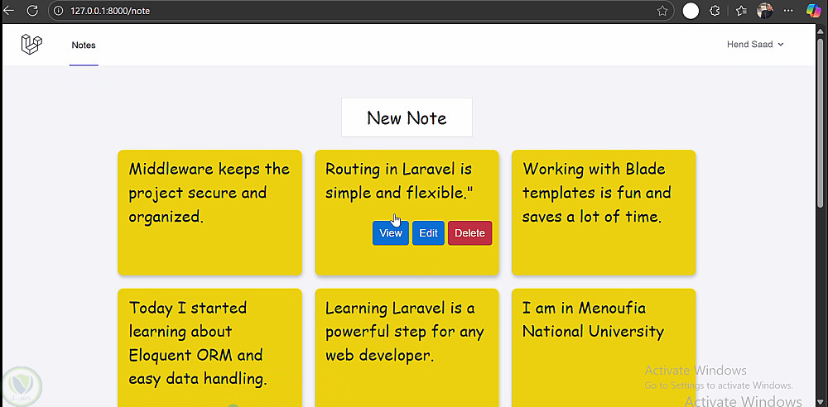View site information for 127.0.0.1
This screenshot has width=828, height=407.
click(x=60, y=11)
